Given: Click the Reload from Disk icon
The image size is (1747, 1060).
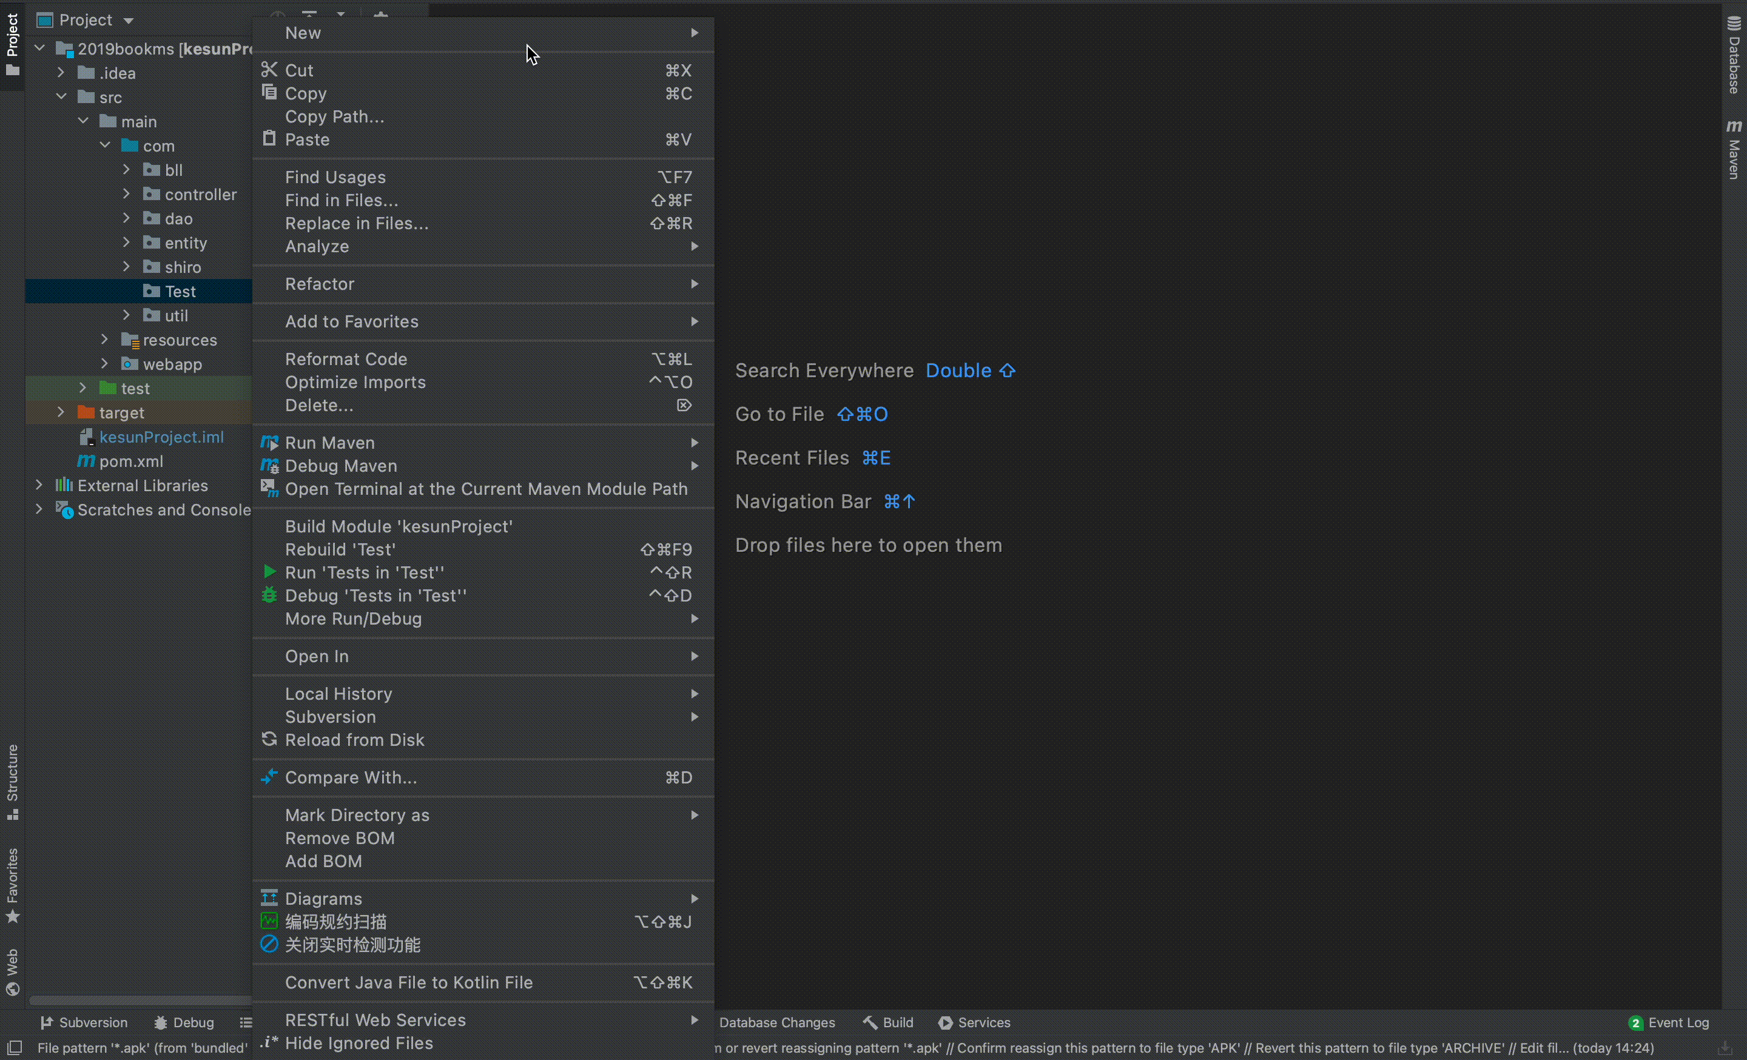Looking at the screenshot, I should coord(269,739).
